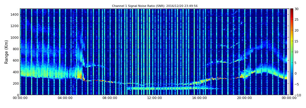
Task: Click the colorbar value 10
Action: click(296, 52)
